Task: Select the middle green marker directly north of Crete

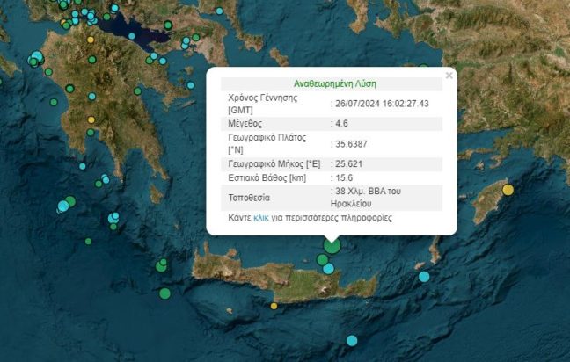Action: coord(323,259)
